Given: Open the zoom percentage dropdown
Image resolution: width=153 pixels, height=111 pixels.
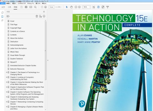Looking at the screenshot, I should tap(89, 7).
